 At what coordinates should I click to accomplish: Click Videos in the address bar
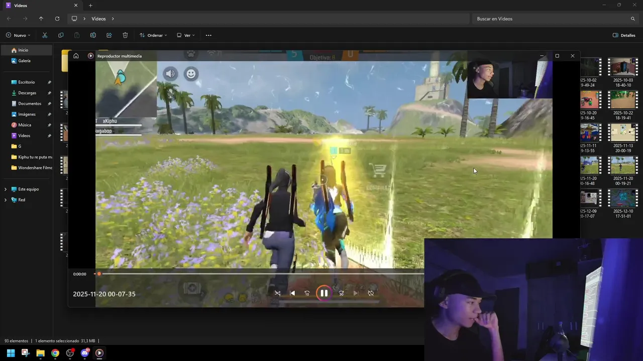pyautogui.click(x=98, y=19)
